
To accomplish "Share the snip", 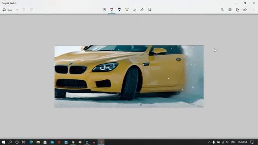I will click(245, 10).
